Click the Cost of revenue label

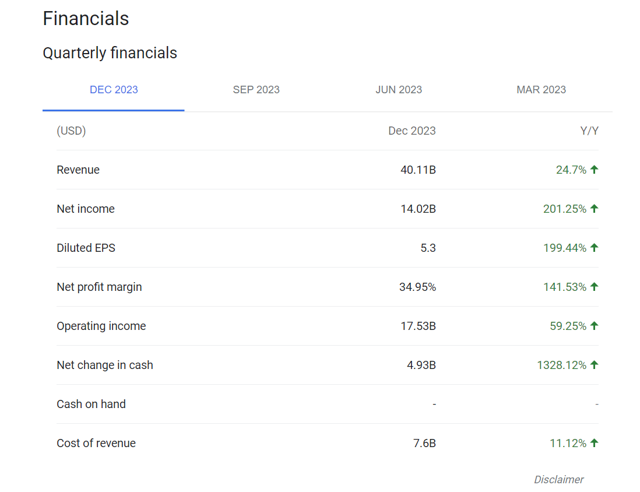click(96, 444)
